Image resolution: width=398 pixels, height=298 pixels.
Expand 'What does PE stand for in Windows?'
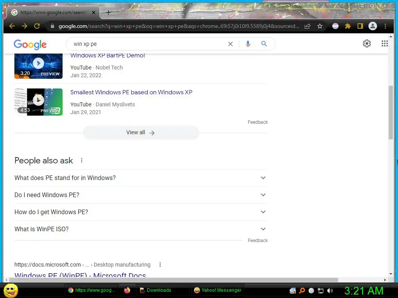pyautogui.click(x=141, y=178)
